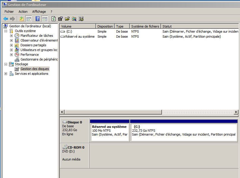Select Outils système in the tree
Viewport: 240px width, 178px height.
pos(25,31)
